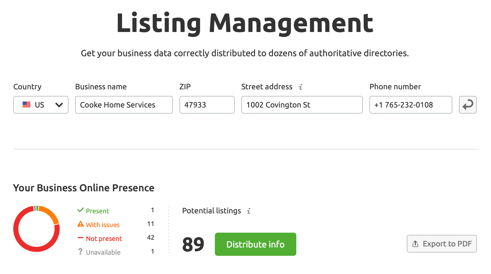Select the Not present status label

(104, 239)
